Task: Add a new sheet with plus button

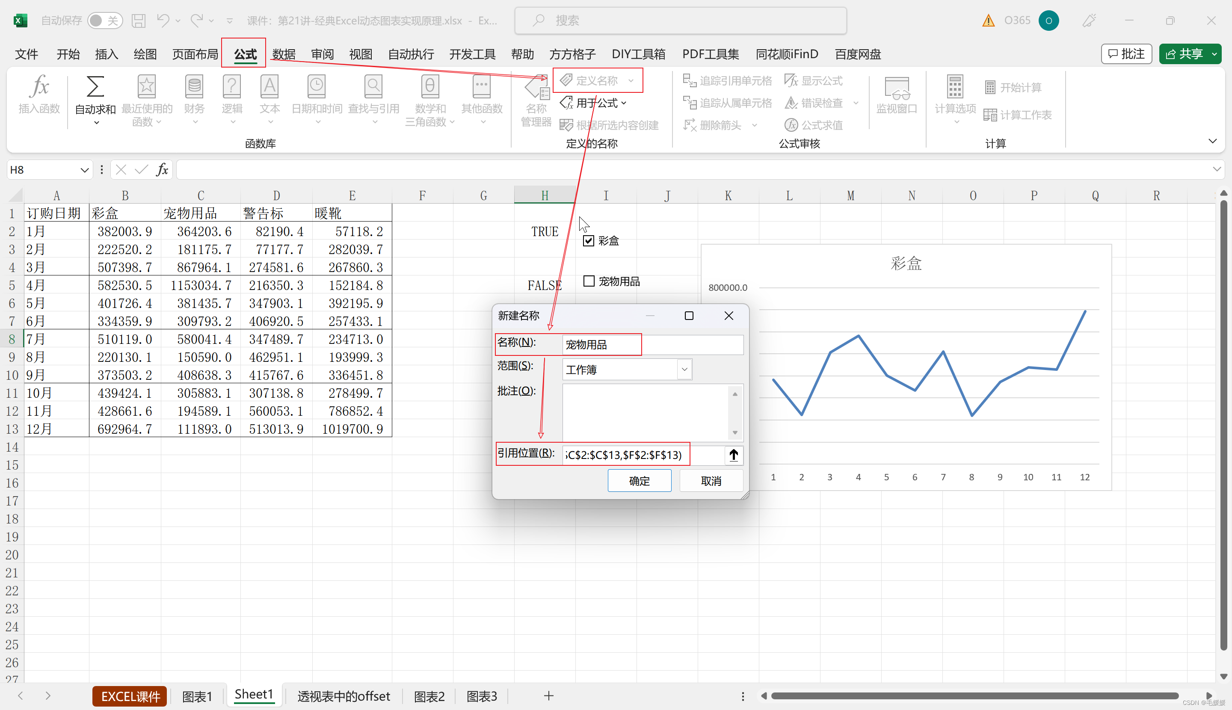Action: 548,696
